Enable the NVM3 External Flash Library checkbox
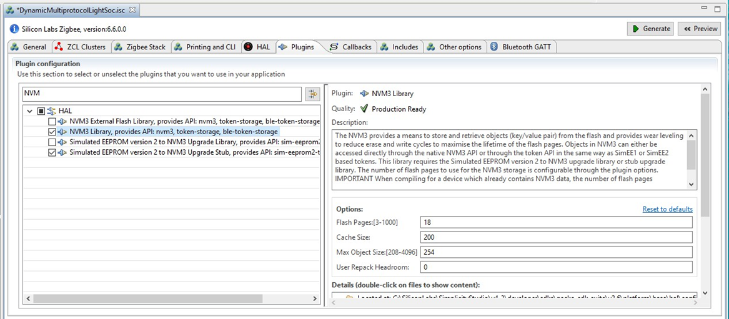 [x=52, y=121]
